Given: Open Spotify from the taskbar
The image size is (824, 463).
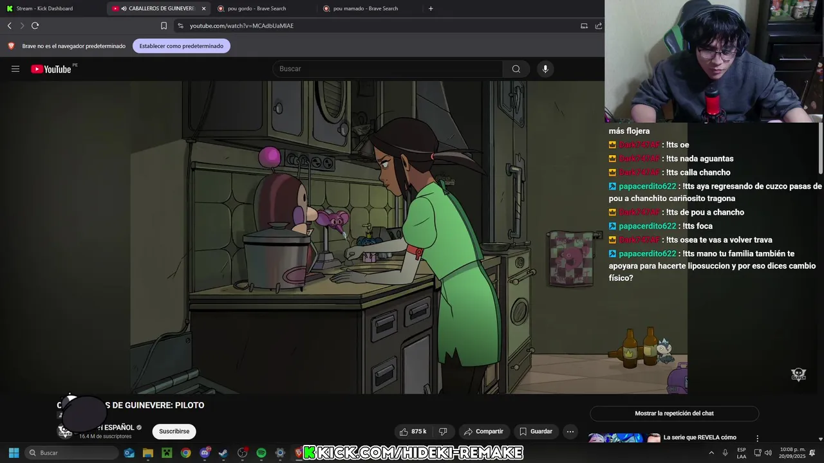Looking at the screenshot, I should 261,453.
